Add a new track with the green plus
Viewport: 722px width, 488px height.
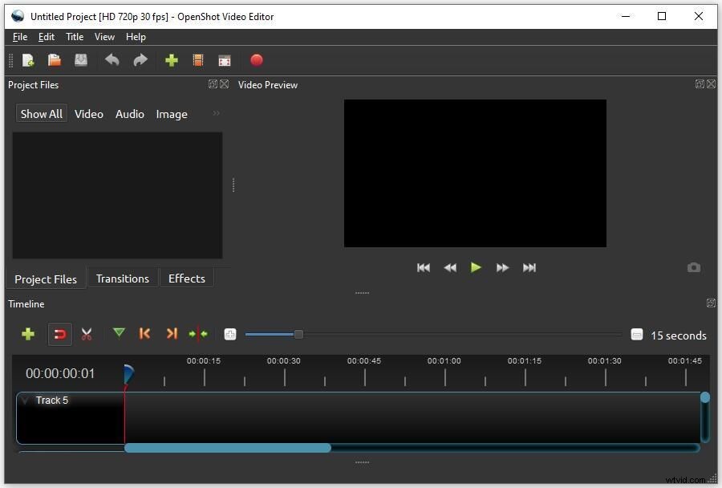[28, 334]
